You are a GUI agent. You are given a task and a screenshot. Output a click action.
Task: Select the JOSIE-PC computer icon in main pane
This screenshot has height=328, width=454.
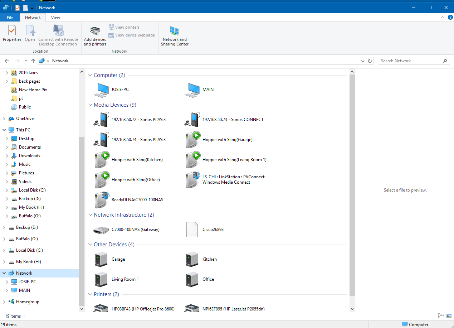coord(101,90)
